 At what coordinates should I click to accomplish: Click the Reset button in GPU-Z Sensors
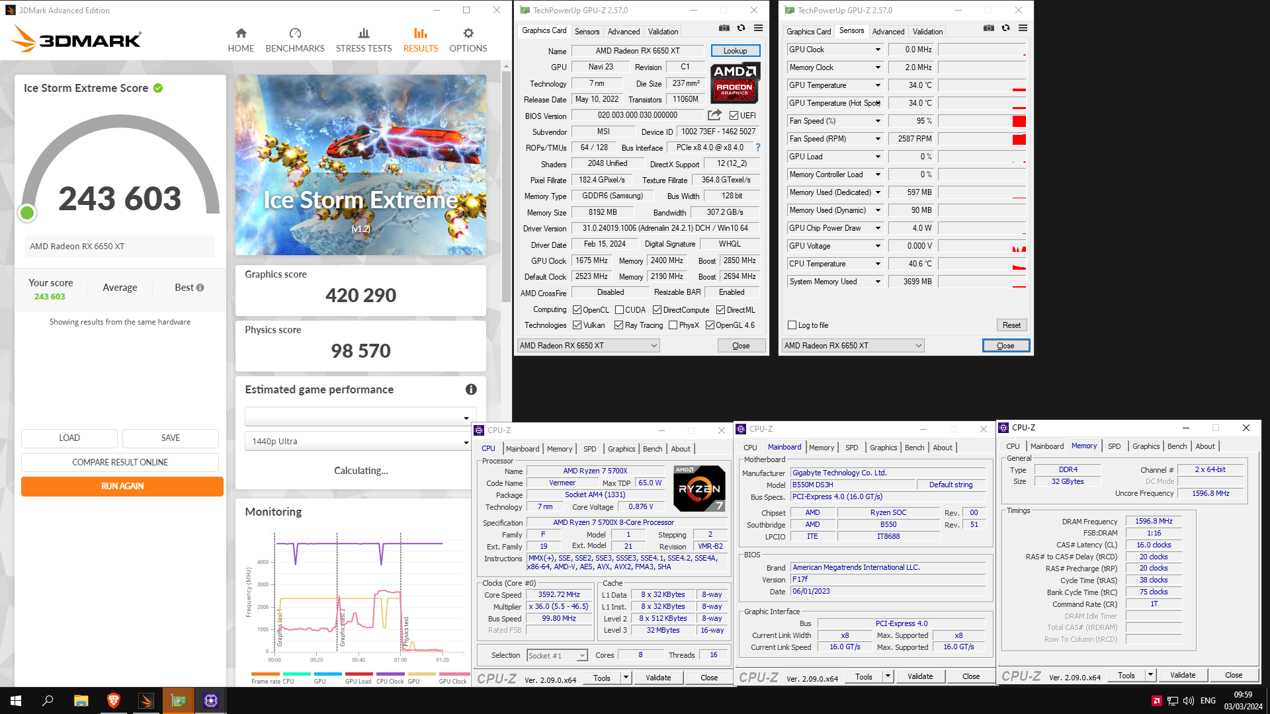click(x=1011, y=325)
